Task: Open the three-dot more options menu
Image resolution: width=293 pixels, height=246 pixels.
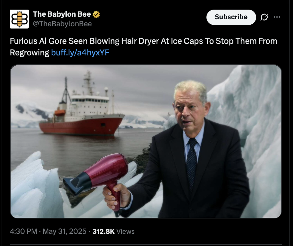Action: click(277, 17)
